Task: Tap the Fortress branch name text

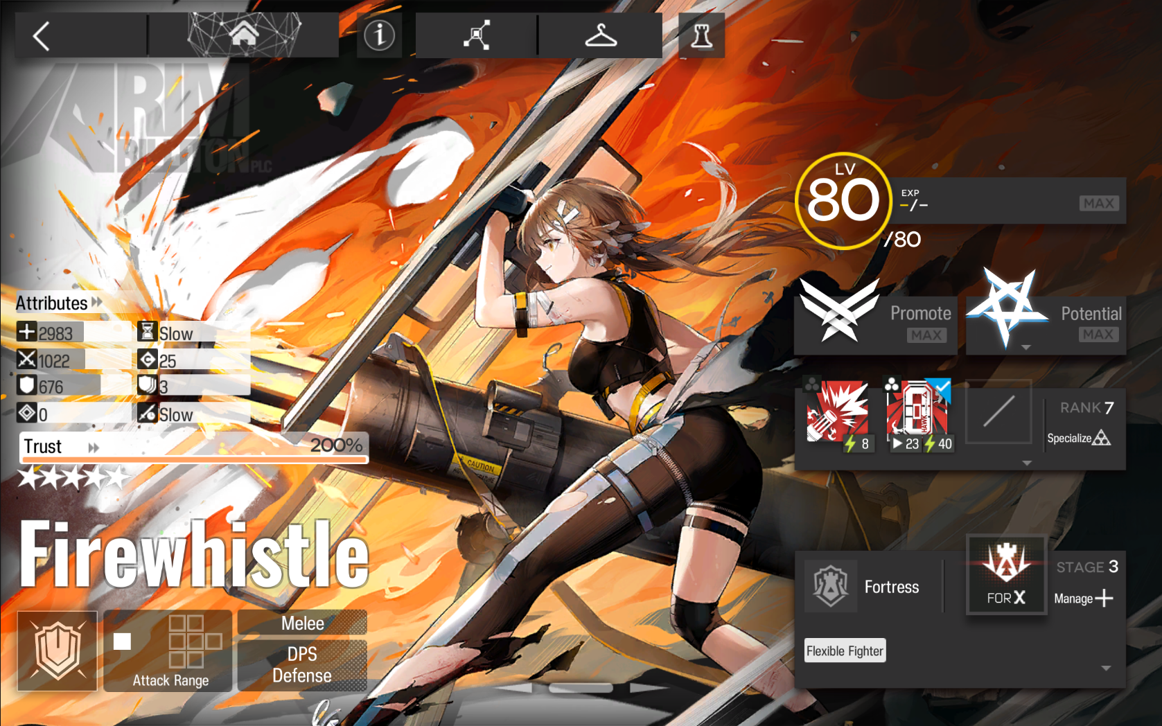Action: 892,587
